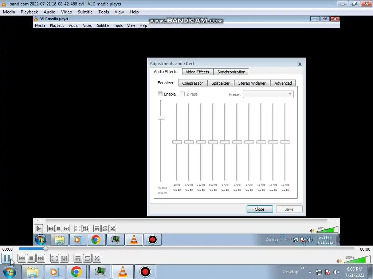
Task: Switch to Synchronization tab
Action: click(x=231, y=72)
